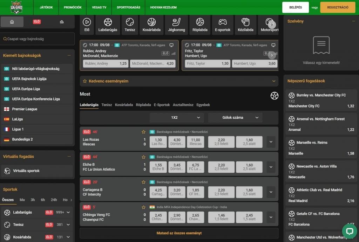
Task: Click the search magnifier icon
Action: [5, 39]
